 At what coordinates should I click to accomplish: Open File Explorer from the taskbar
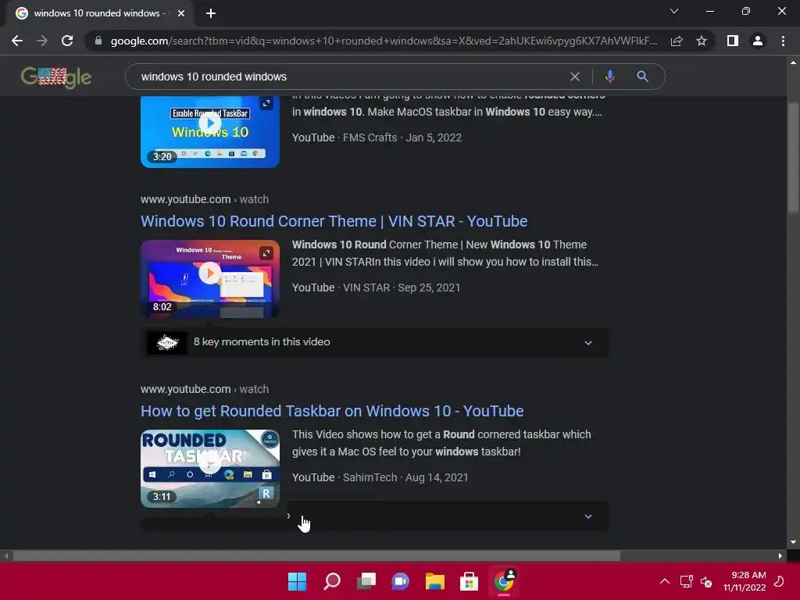(x=434, y=581)
